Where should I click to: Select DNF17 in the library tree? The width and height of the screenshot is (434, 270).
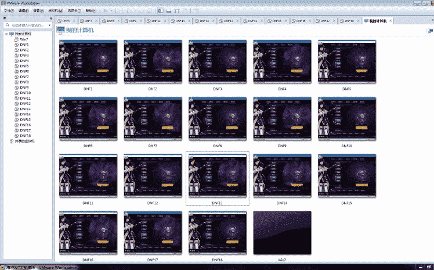click(25, 130)
